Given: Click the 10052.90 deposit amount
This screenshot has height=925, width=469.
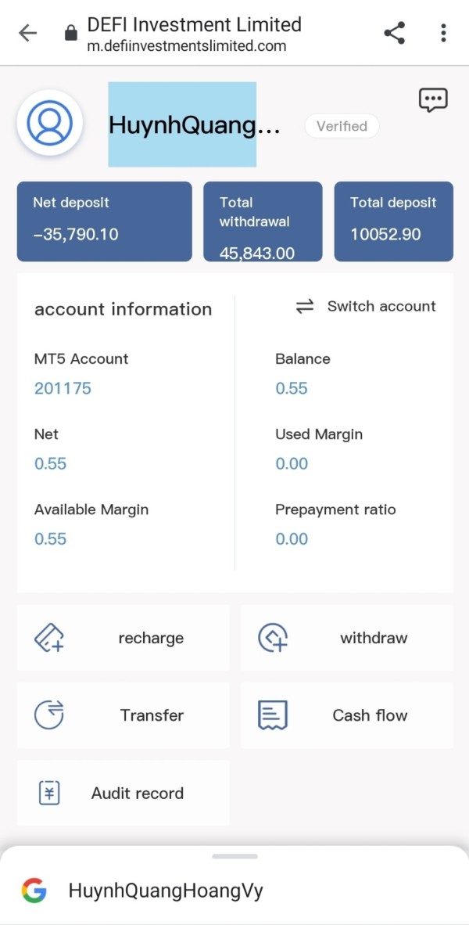Looking at the screenshot, I should (x=386, y=234).
